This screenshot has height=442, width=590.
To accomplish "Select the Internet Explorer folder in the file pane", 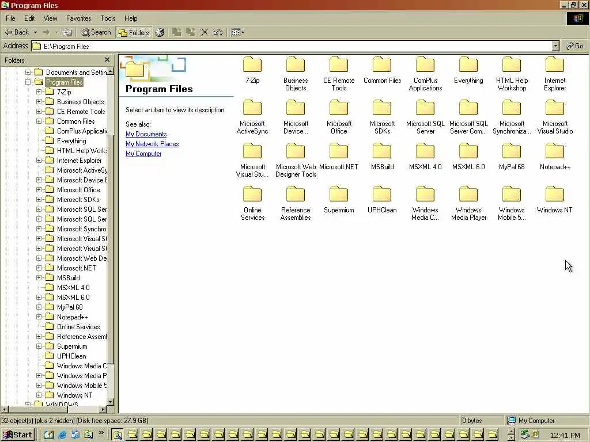I will (555, 74).
